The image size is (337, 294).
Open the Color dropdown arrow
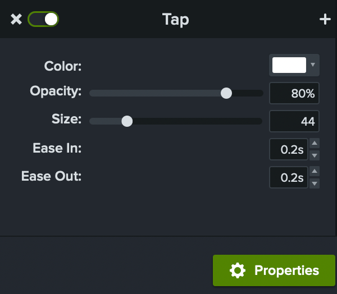coord(313,65)
